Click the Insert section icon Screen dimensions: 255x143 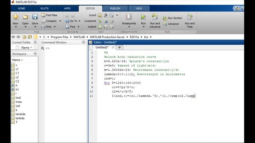point(100,15)
